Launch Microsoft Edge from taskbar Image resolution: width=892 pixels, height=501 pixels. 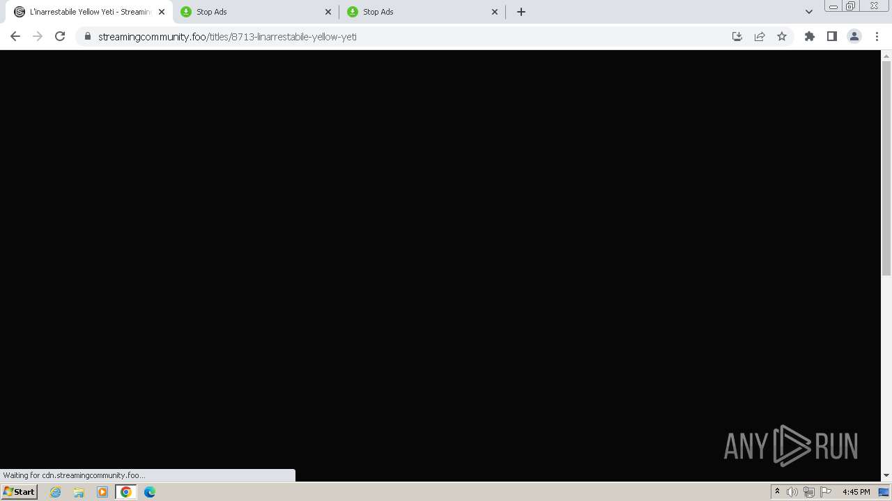(x=150, y=492)
